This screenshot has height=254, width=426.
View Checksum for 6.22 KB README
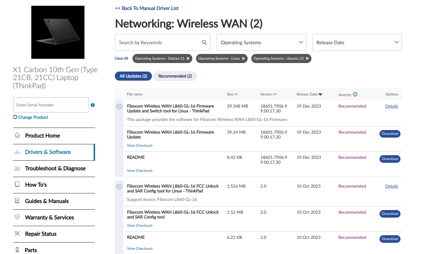(x=140, y=249)
